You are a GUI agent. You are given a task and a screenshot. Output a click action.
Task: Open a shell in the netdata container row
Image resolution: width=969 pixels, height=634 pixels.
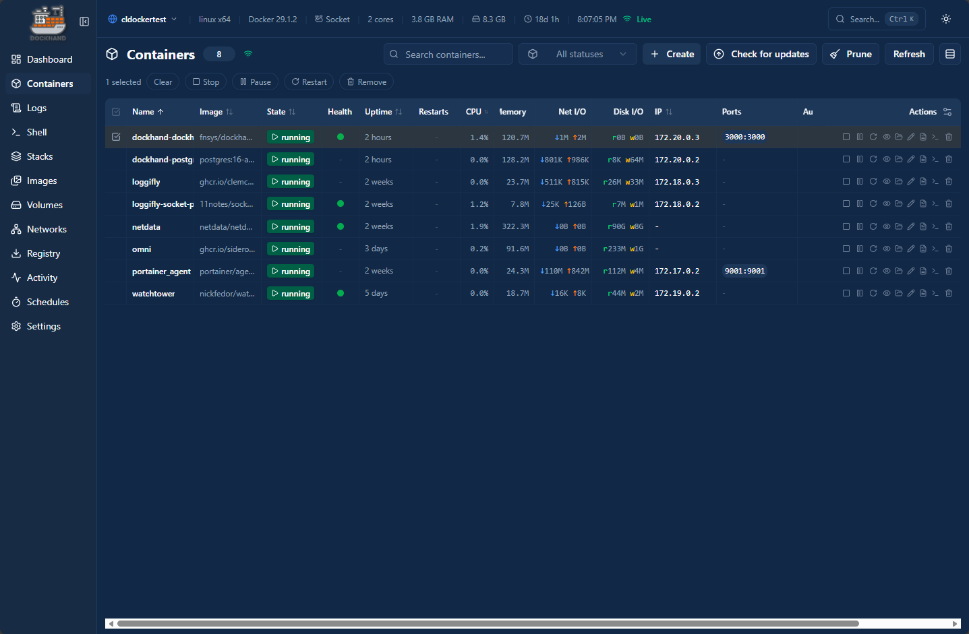tap(935, 226)
